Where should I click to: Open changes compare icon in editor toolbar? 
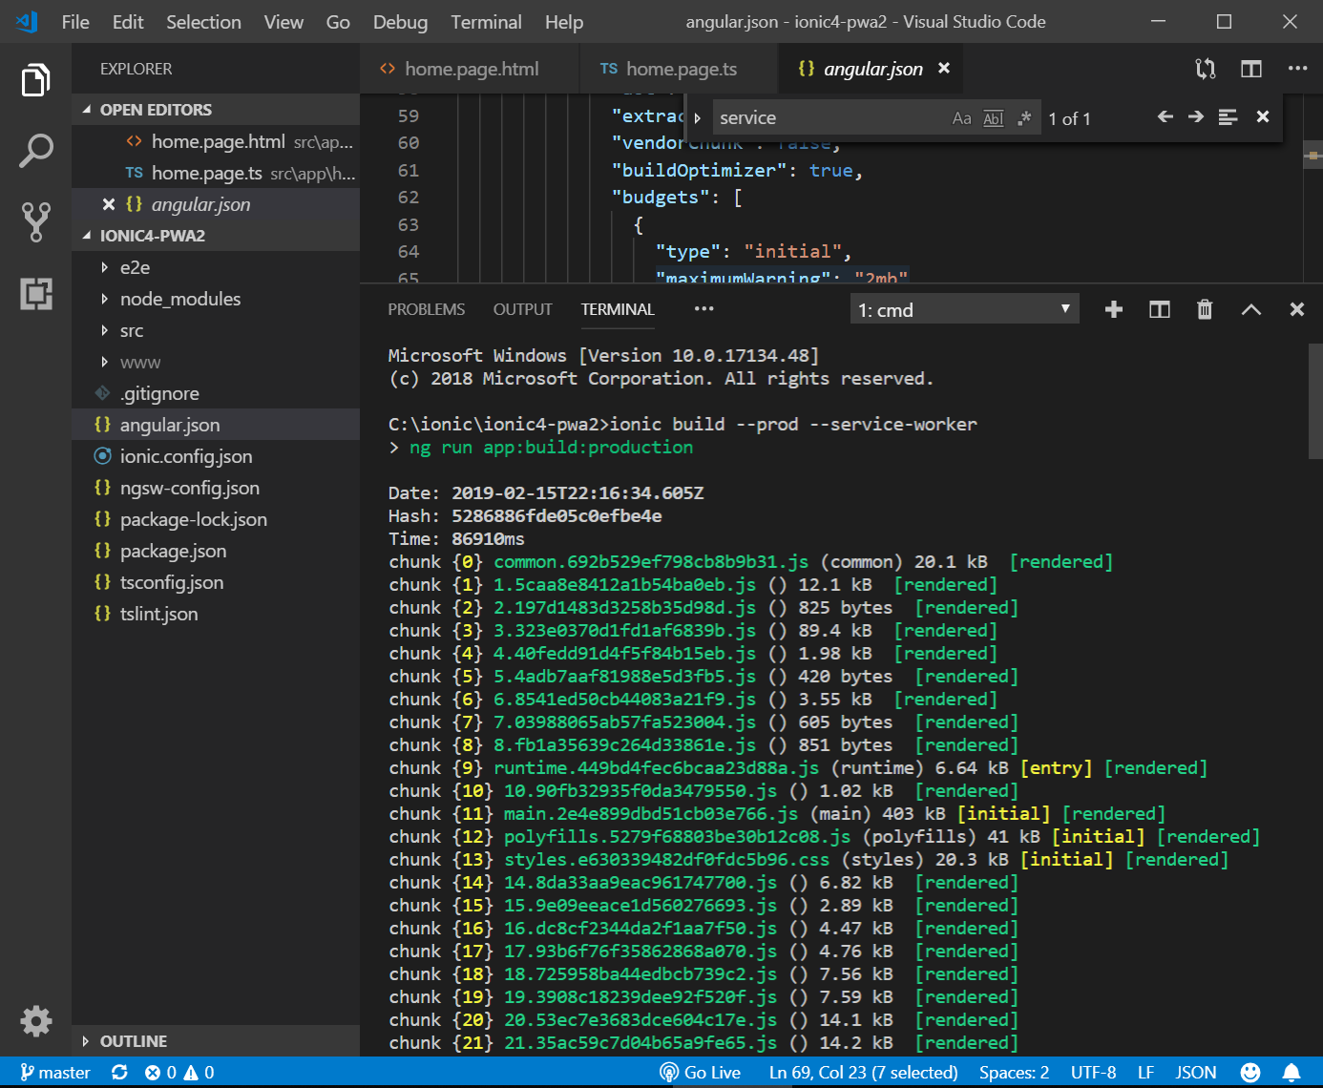coord(1206,69)
